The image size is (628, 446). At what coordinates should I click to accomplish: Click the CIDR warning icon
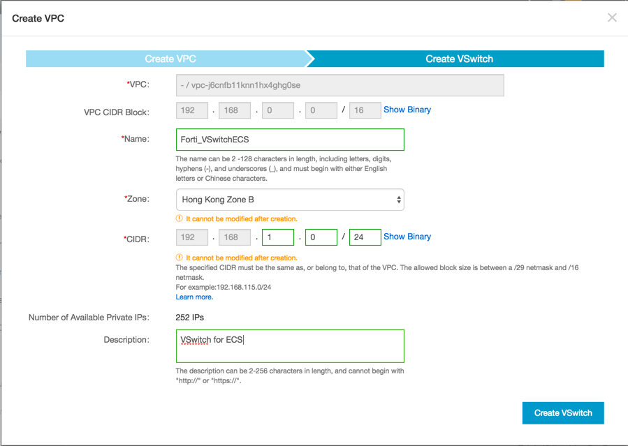coord(179,257)
